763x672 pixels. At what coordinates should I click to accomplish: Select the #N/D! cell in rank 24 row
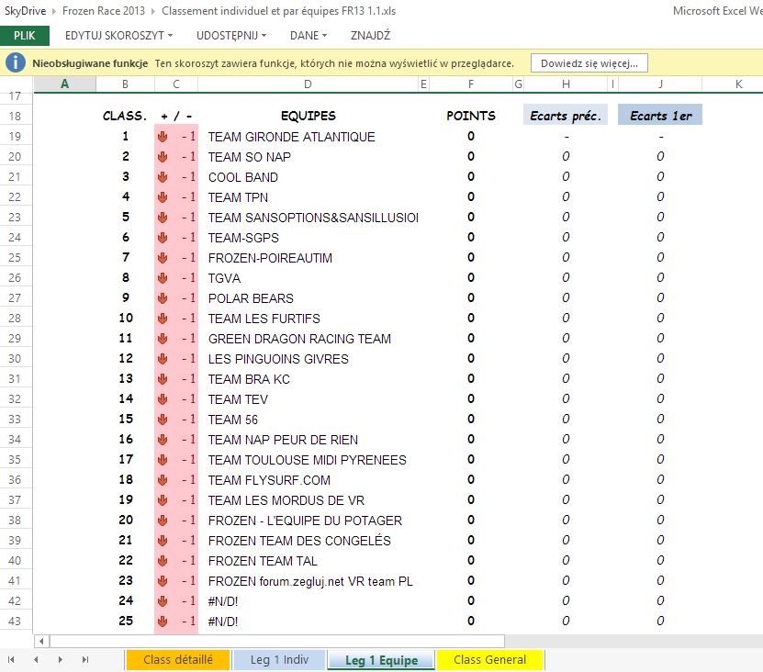tap(308, 601)
